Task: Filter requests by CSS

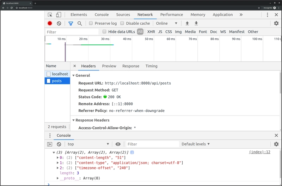Action: [x=168, y=32]
